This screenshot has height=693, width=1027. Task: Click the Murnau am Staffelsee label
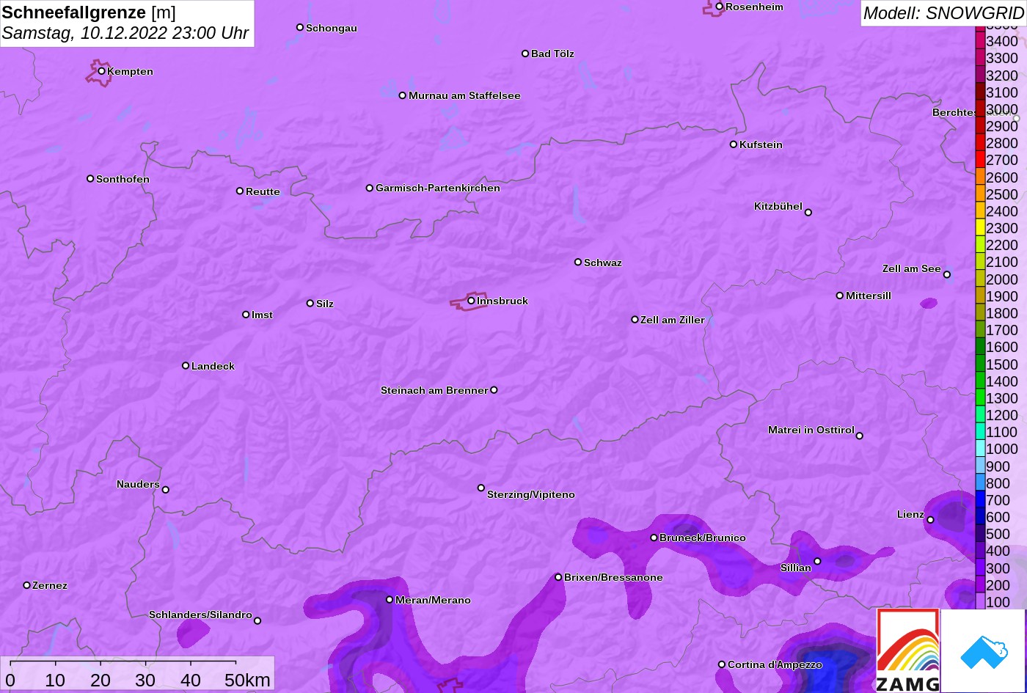(x=464, y=95)
